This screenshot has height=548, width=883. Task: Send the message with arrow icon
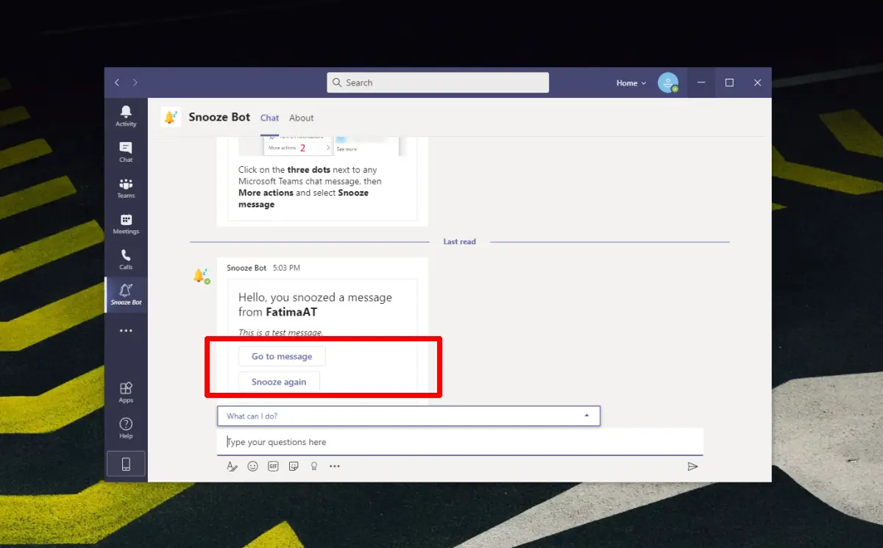692,466
